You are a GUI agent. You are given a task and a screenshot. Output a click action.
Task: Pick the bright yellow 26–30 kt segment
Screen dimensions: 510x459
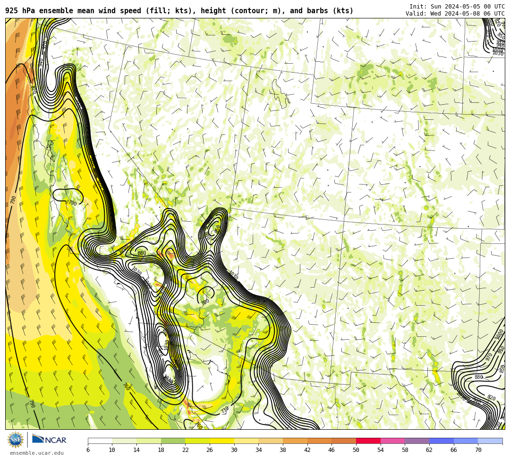coord(222,441)
